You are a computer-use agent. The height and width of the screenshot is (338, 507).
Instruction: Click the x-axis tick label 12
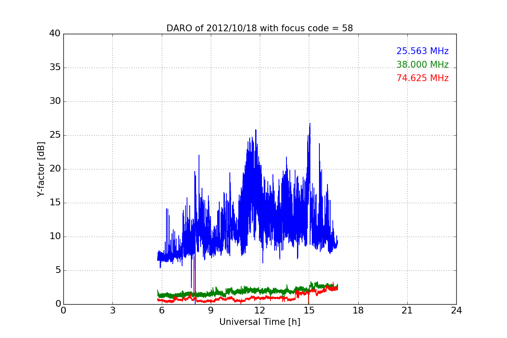(x=260, y=311)
